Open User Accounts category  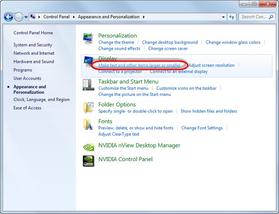pos(27,78)
